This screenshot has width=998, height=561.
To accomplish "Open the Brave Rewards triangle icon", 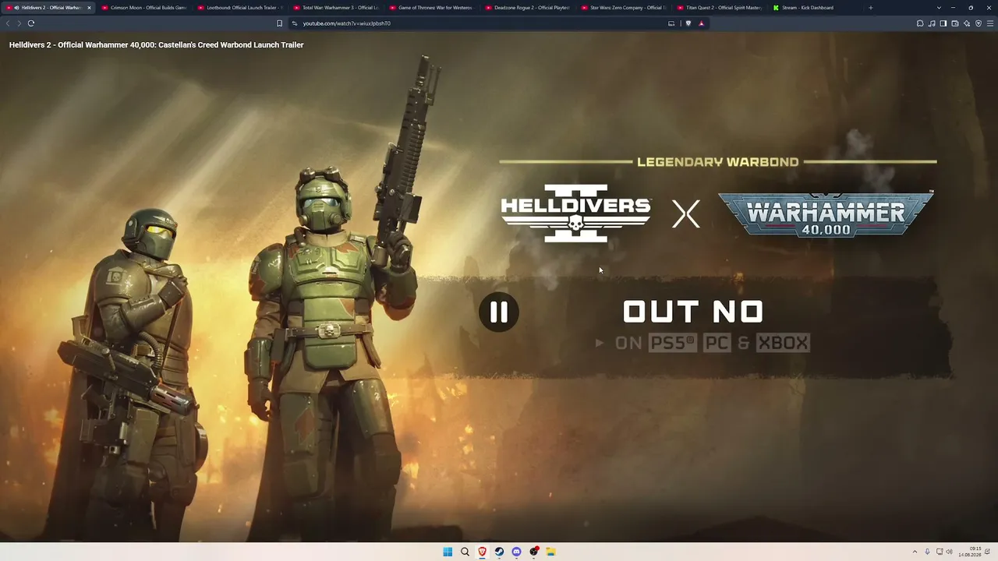I will 701,23.
